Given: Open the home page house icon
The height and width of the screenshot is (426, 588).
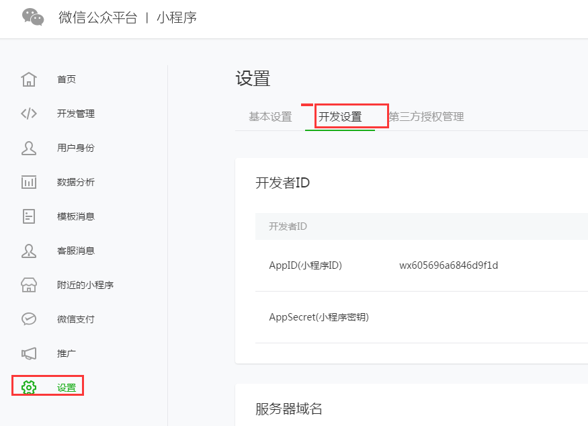Looking at the screenshot, I should click(29, 79).
